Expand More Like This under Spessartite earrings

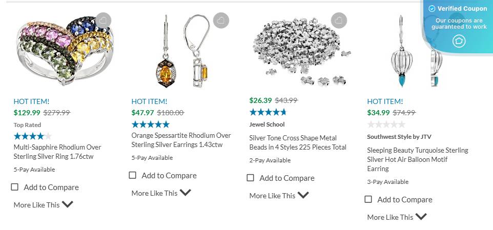coord(161,193)
